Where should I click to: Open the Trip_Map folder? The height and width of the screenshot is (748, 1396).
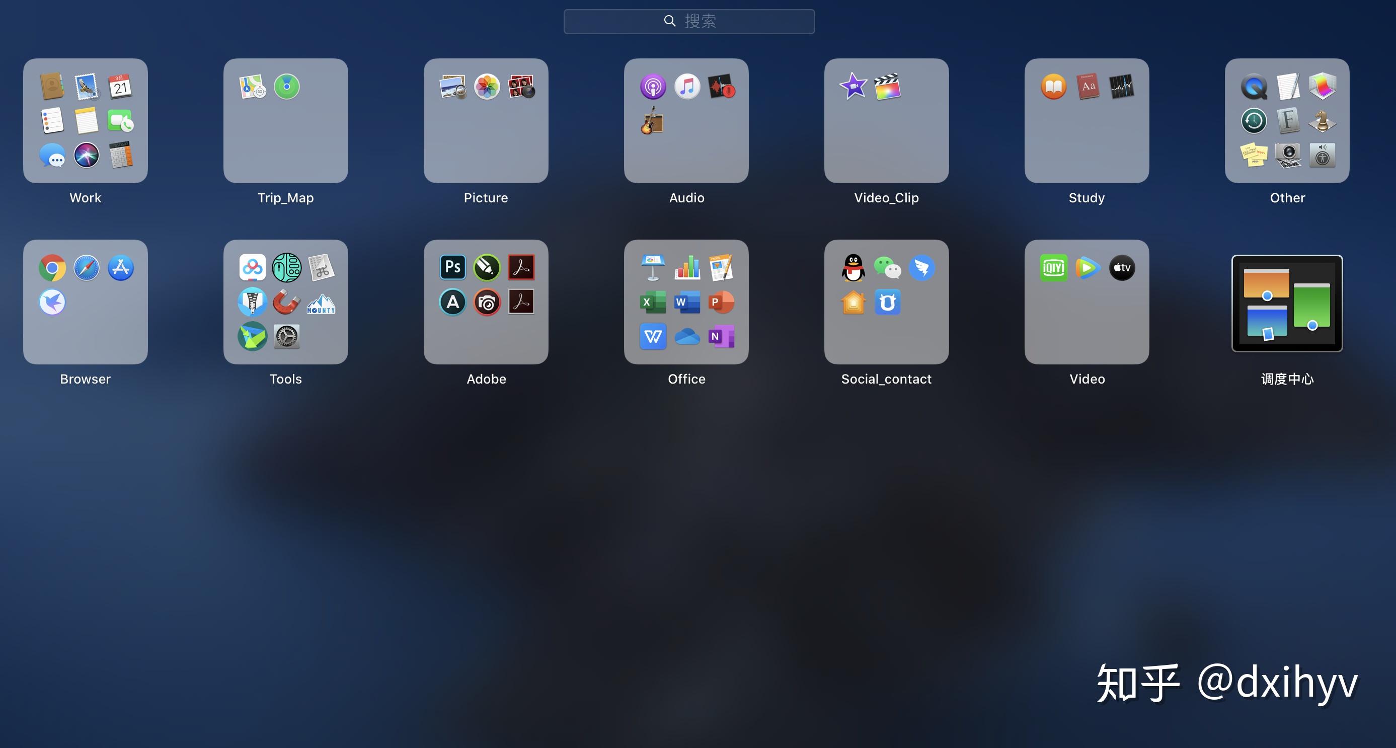tap(286, 120)
